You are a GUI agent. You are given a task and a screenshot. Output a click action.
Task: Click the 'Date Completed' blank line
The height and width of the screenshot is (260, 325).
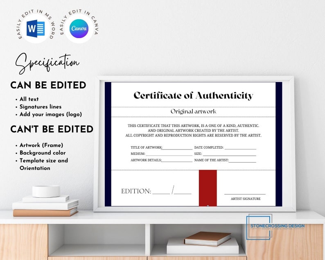(x=240, y=149)
